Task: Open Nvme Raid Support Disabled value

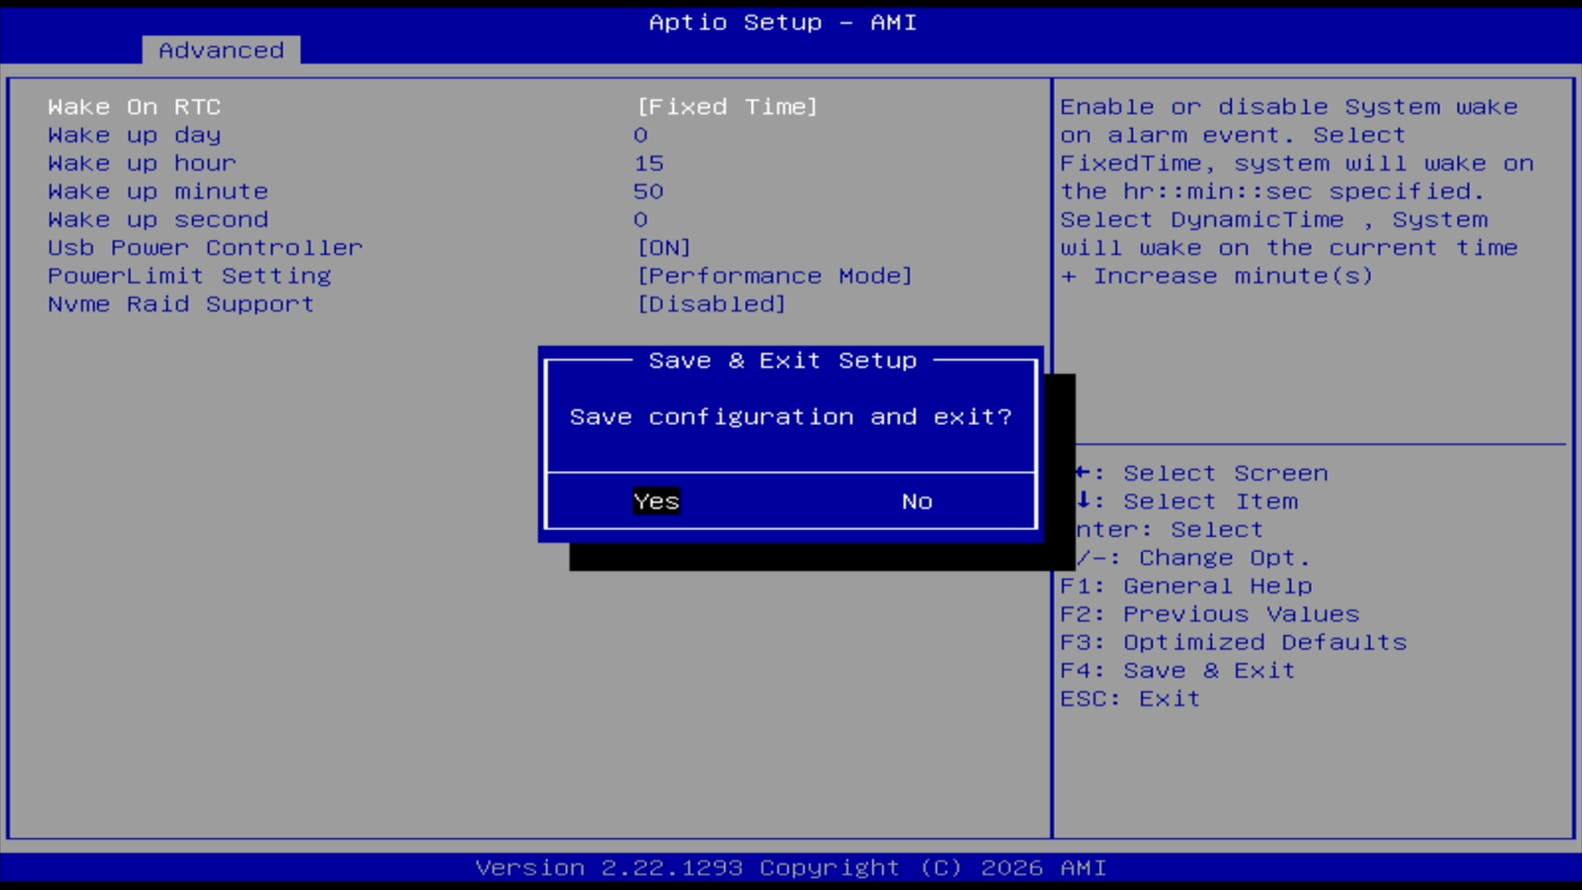Action: [x=711, y=304]
